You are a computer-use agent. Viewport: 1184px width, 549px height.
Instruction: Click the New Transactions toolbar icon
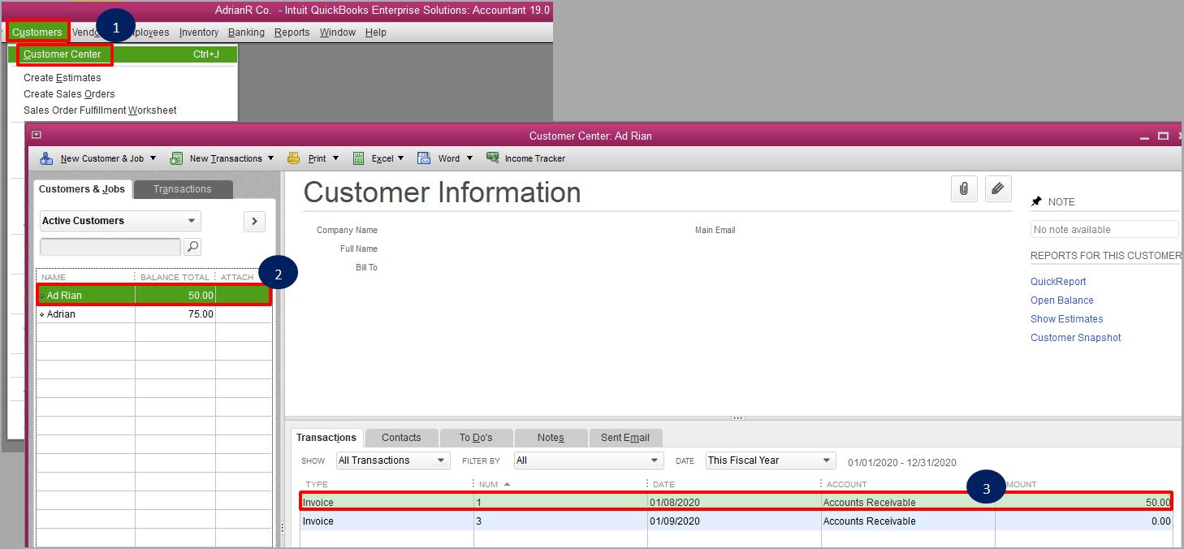(175, 158)
